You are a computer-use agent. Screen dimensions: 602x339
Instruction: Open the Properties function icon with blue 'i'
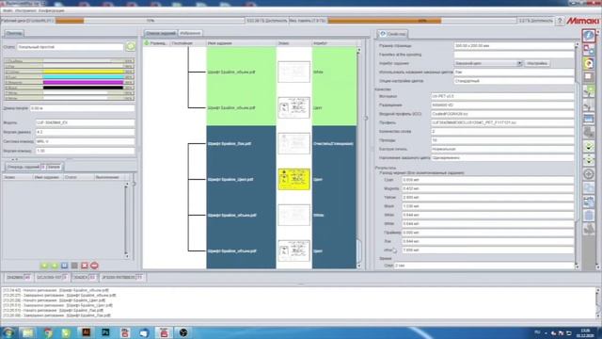point(589,36)
